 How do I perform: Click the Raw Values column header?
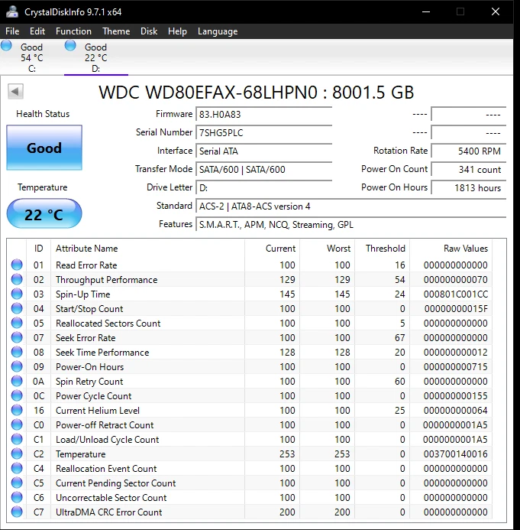click(x=451, y=249)
